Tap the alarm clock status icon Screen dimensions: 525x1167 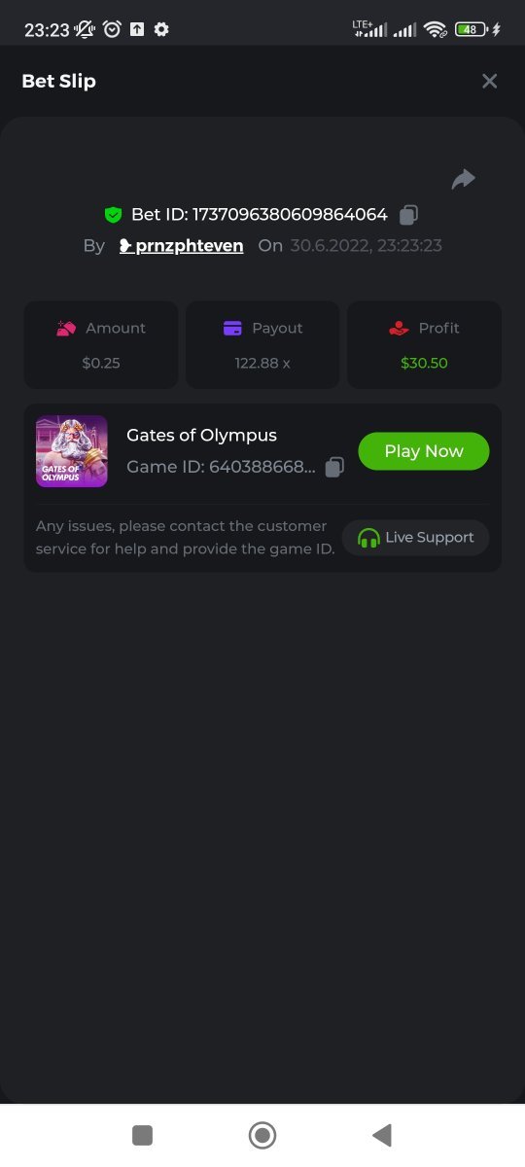coord(112,29)
